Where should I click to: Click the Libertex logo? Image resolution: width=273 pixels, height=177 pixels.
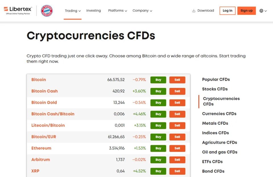pyautogui.click(x=18, y=11)
